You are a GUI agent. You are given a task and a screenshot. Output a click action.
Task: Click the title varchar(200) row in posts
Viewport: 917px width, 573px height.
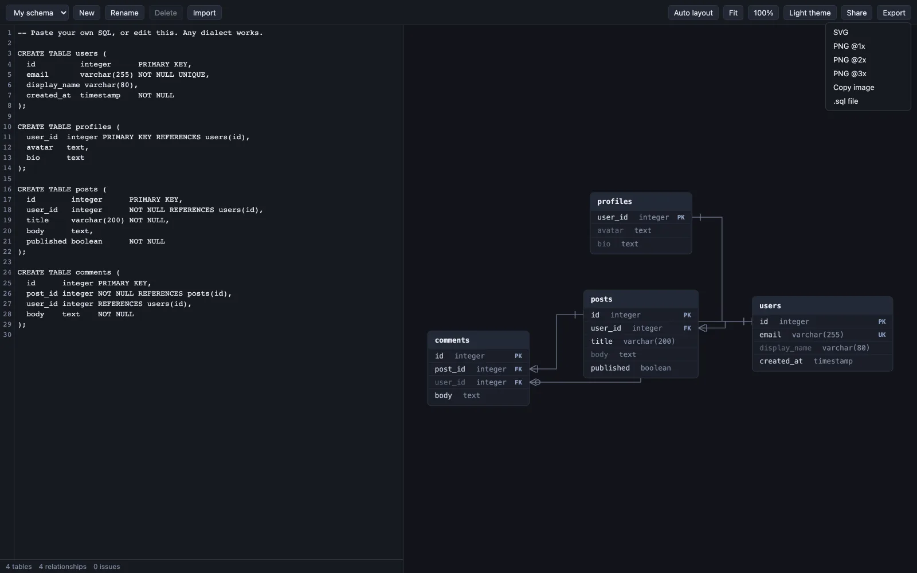tap(641, 341)
